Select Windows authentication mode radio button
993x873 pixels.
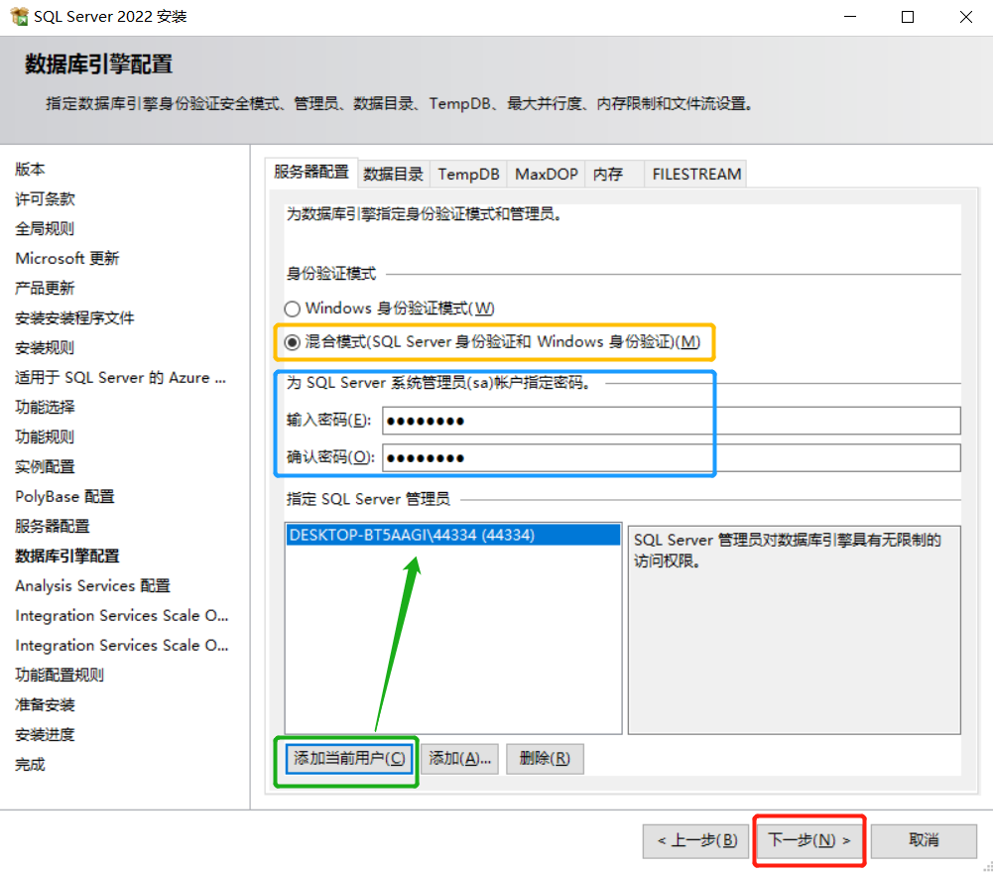coord(292,309)
